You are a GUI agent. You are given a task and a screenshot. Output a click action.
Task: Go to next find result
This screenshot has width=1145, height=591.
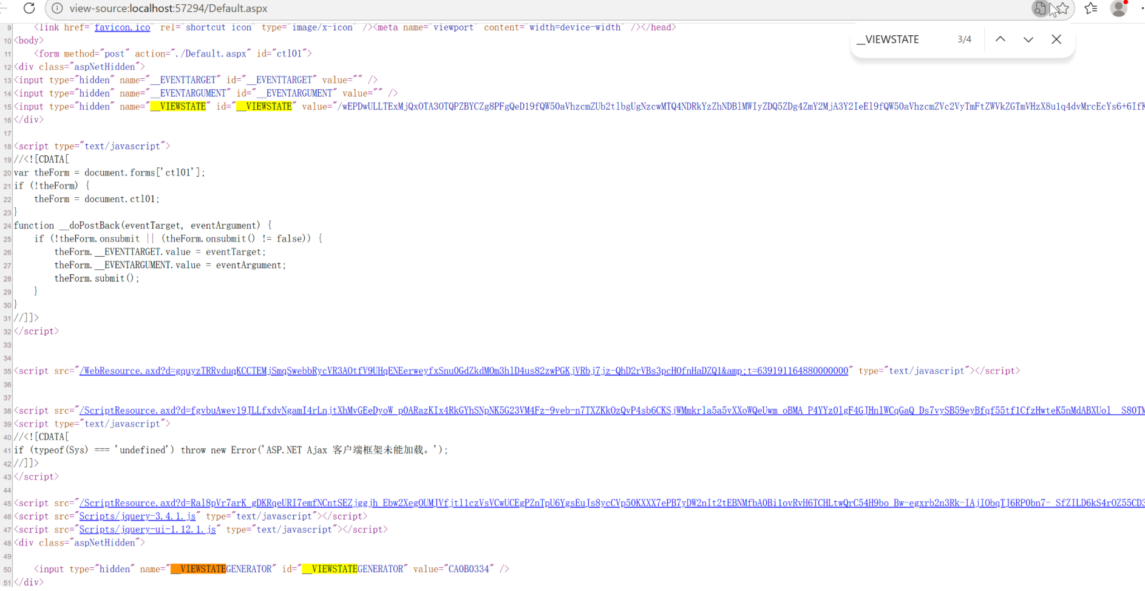coord(1028,39)
